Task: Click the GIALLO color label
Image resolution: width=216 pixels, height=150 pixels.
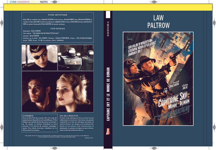Action: click(x=35, y=2)
